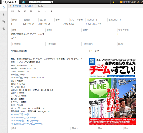Click the 原題３ field label
The width and height of the screenshot is (143, 133).
point(85,30)
